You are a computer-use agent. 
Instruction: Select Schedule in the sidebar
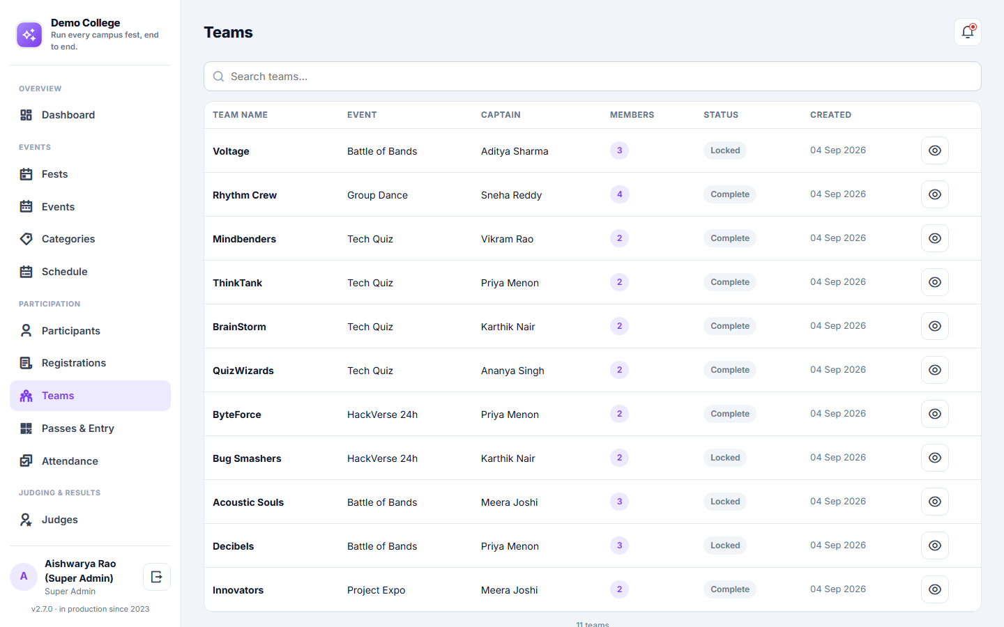pyautogui.click(x=90, y=272)
